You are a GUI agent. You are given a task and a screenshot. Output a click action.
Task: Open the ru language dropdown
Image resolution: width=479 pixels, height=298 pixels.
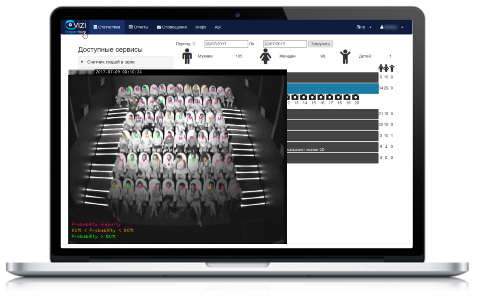(364, 27)
